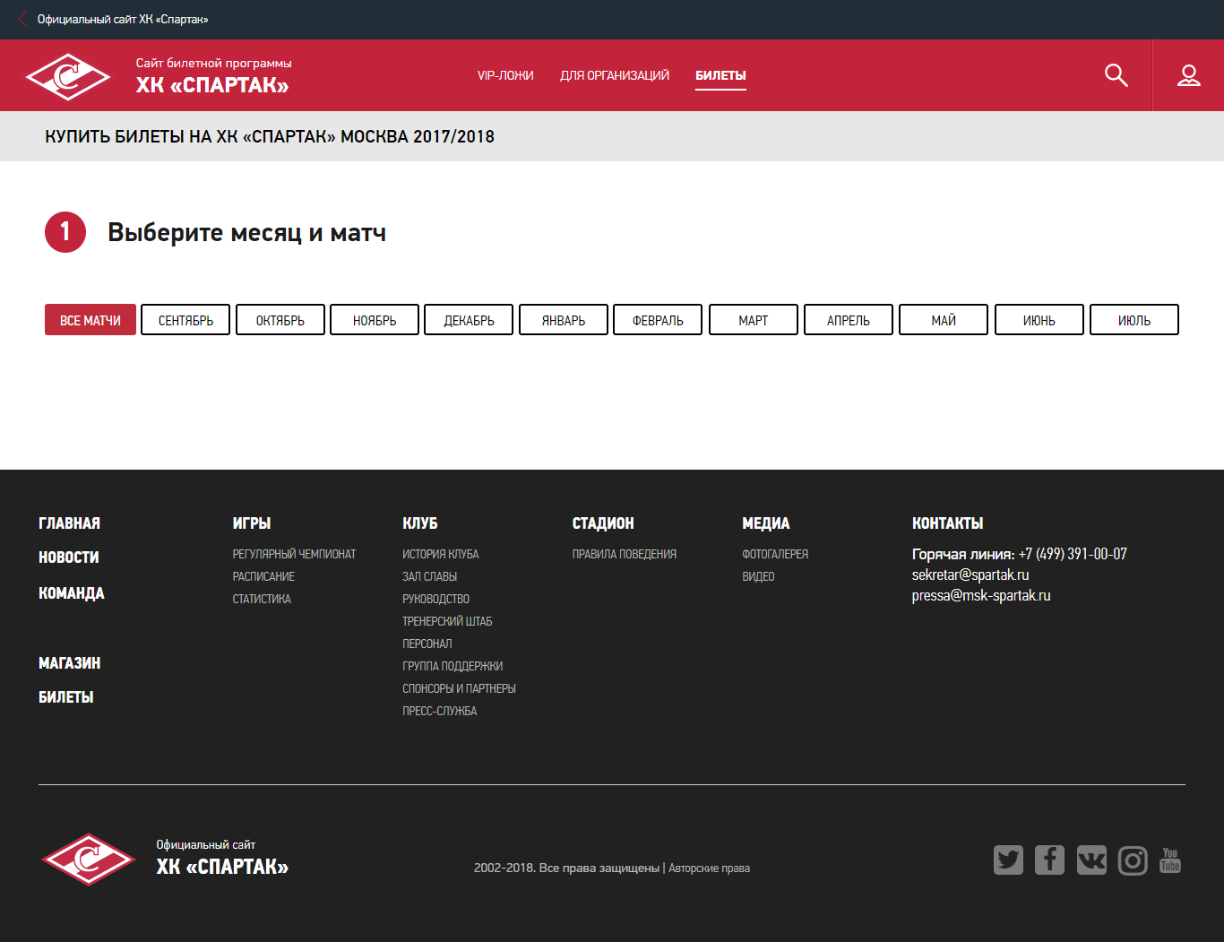Click the Spartak logo in the header
Screen dimensions: 1224x942
(68, 76)
